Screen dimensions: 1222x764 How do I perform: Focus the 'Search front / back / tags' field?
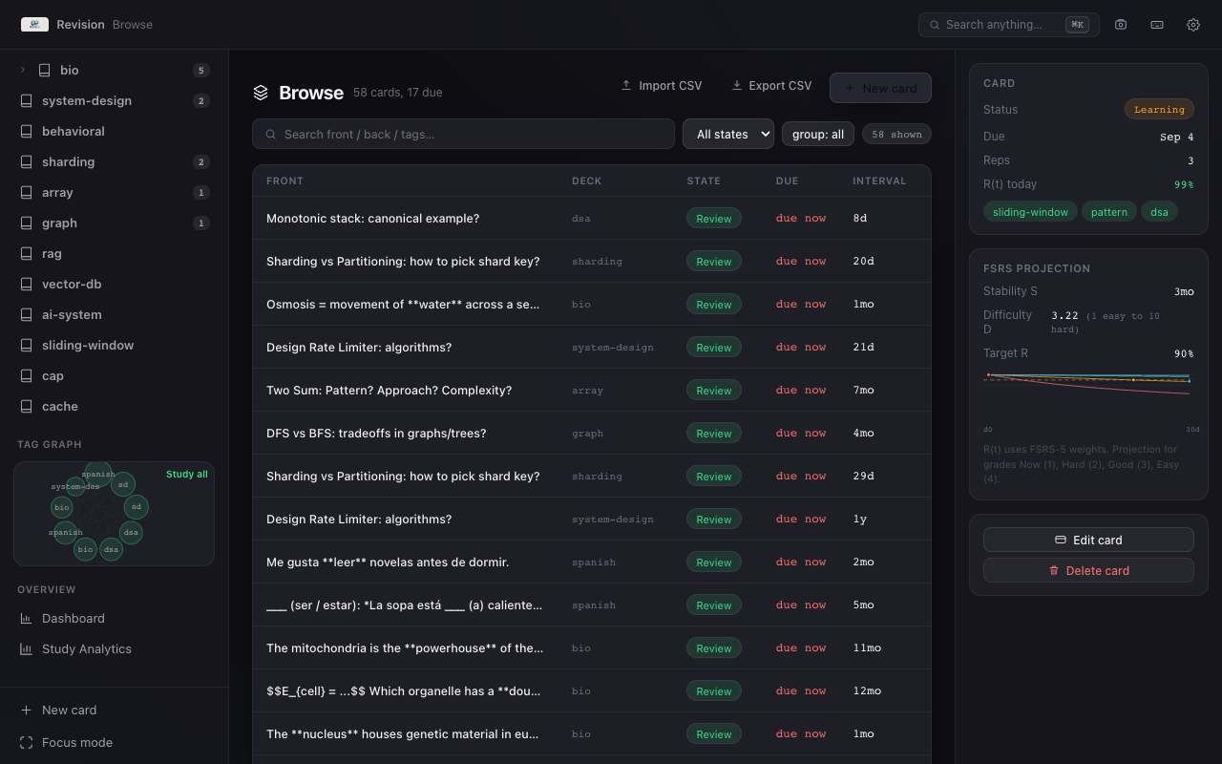tap(463, 134)
